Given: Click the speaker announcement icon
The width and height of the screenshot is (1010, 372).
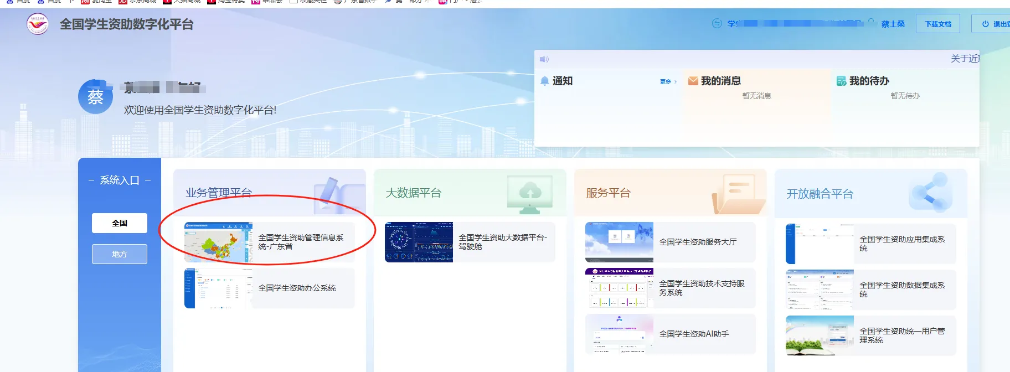Looking at the screenshot, I should pos(544,59).
